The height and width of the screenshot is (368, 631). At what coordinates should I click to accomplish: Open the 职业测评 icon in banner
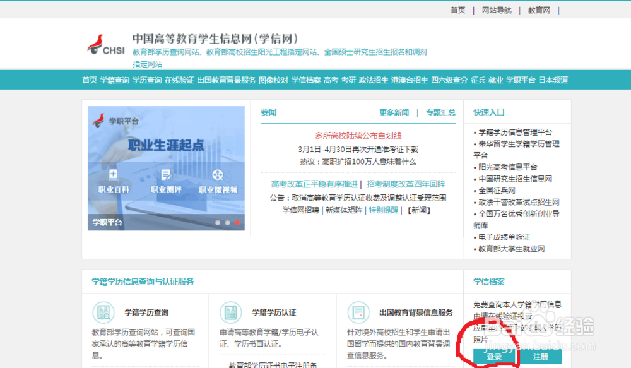click(x=166, y=175)
